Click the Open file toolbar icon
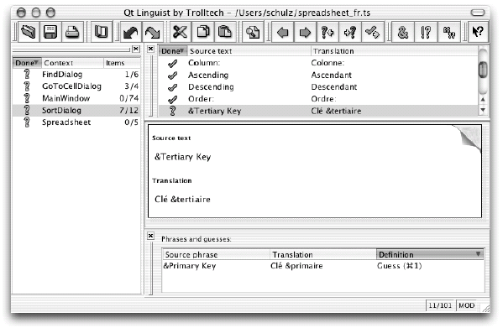The height and width of the screenshot is (328, 503). (x=29, y=32)
